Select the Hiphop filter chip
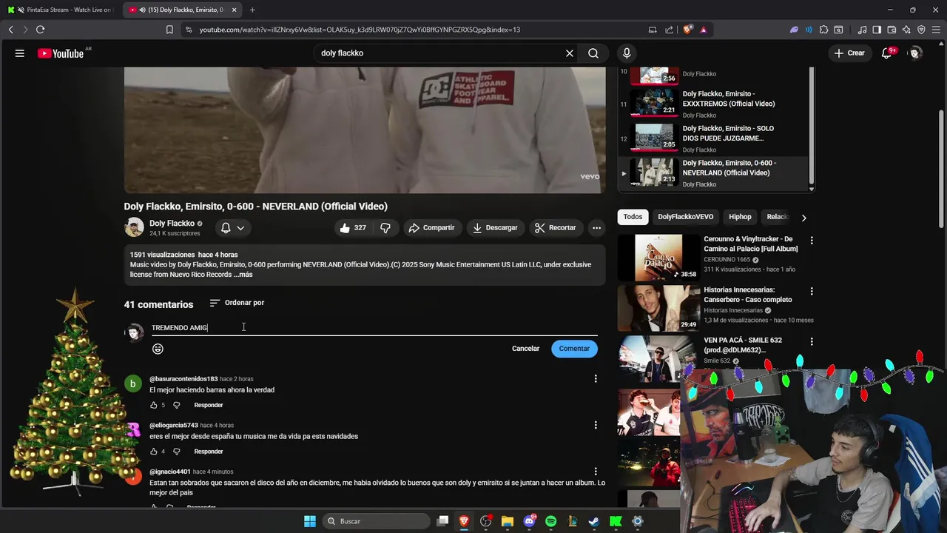 (x=740, y=217)
